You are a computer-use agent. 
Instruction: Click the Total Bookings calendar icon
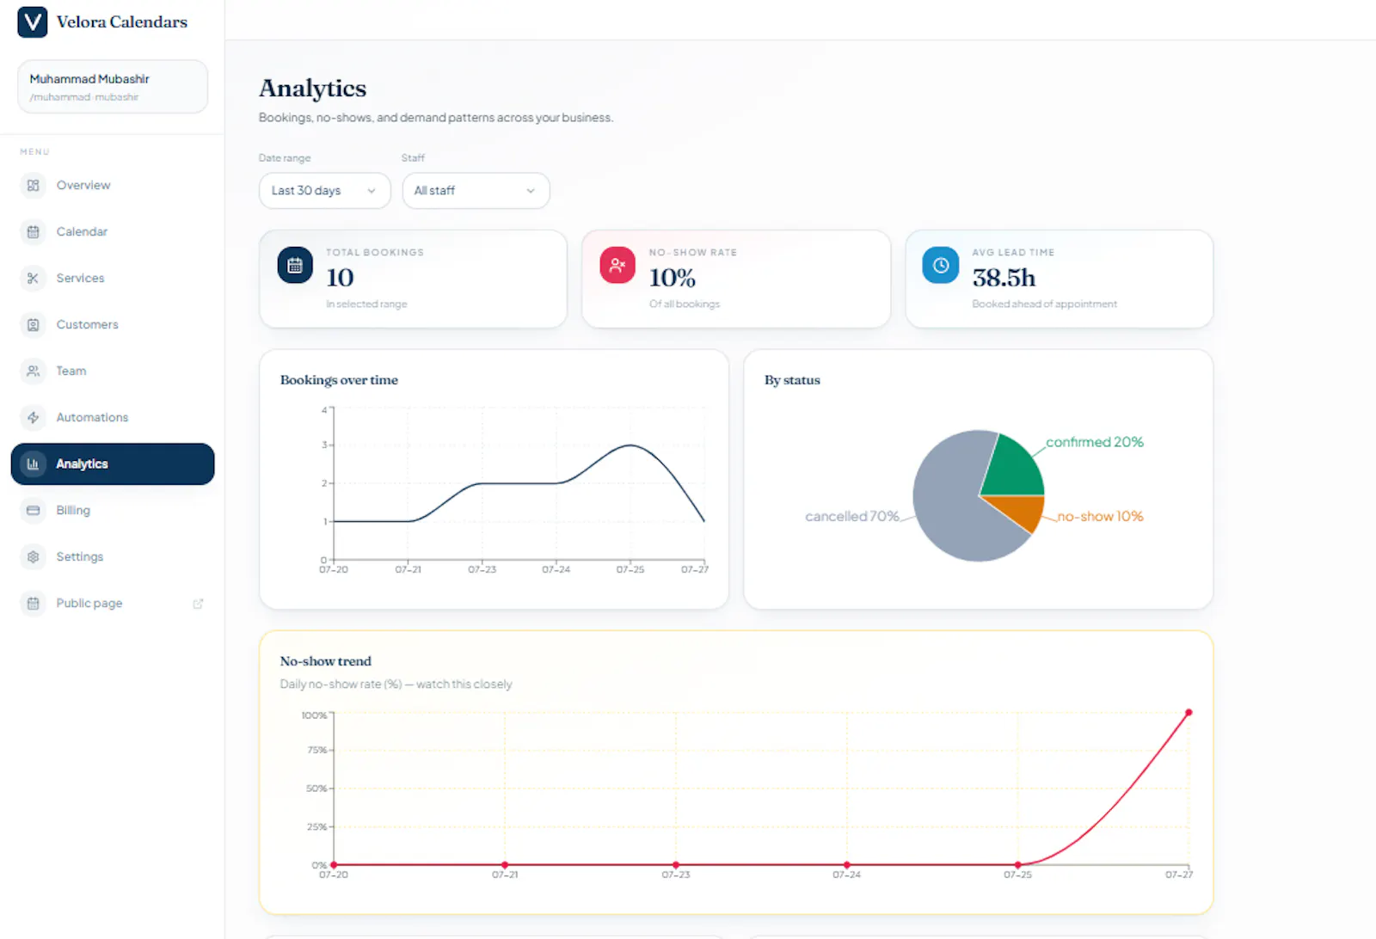click(295, 265)
